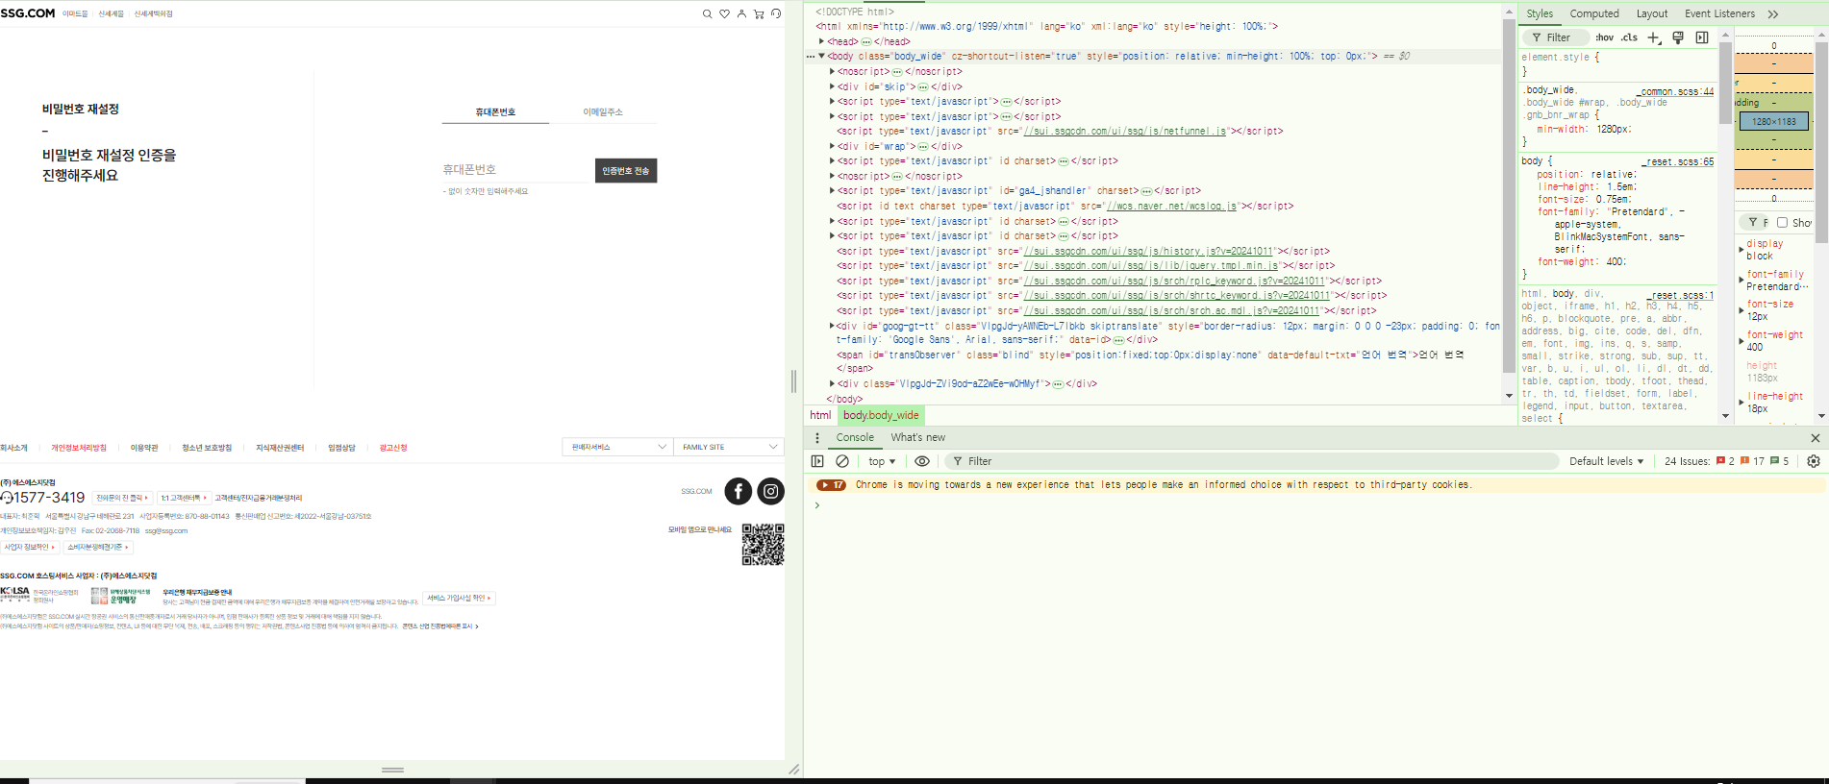Expand the 17 grouped console messages badge

click(832, 485)
